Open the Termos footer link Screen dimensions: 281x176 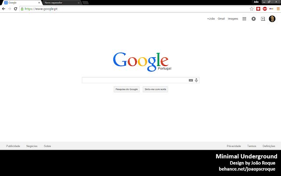252,146
